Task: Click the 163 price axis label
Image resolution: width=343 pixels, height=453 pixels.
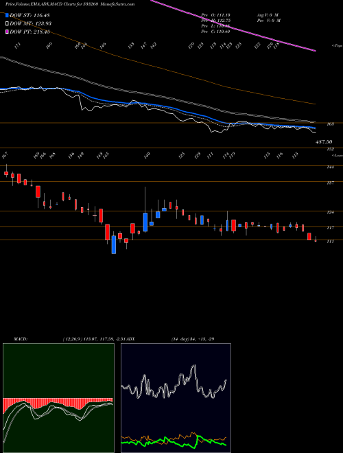Action: [x=331, y=124]
